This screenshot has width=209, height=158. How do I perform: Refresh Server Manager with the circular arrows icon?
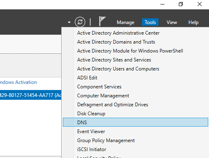coord(80,22)
